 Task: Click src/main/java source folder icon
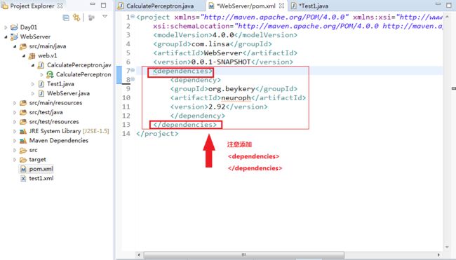pos(23,46)
